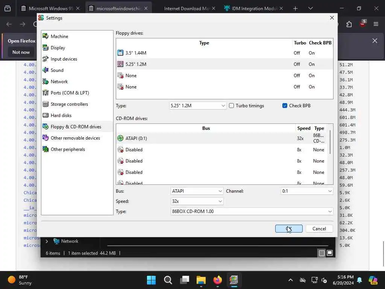Viewport: 385px width, 289px height.
Task: Select the first Disabled CD-ROM row
Action: tap(223, 150)
